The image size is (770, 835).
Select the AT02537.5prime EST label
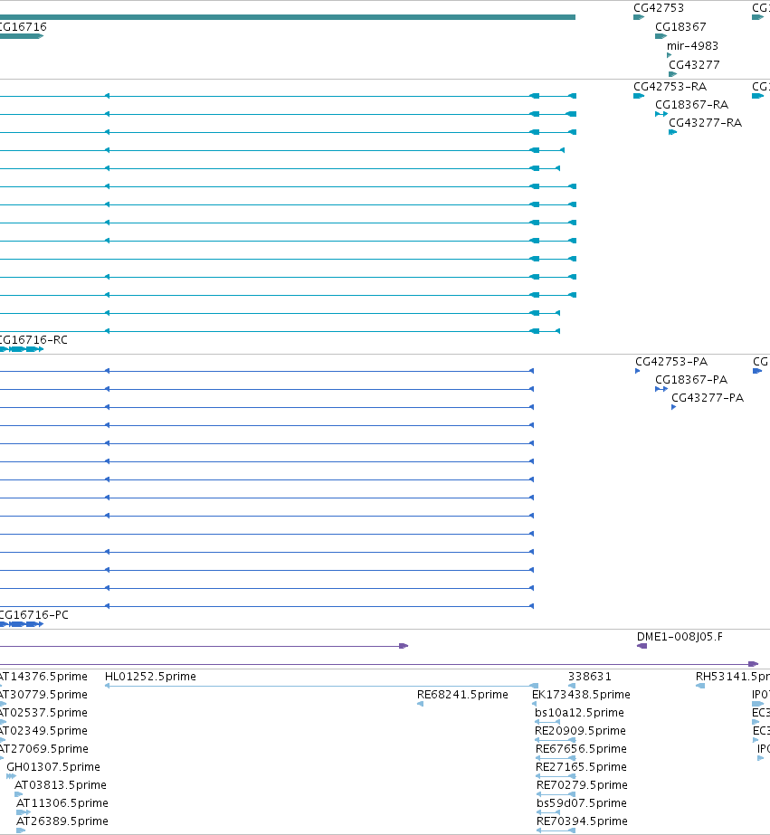point(43,713)
